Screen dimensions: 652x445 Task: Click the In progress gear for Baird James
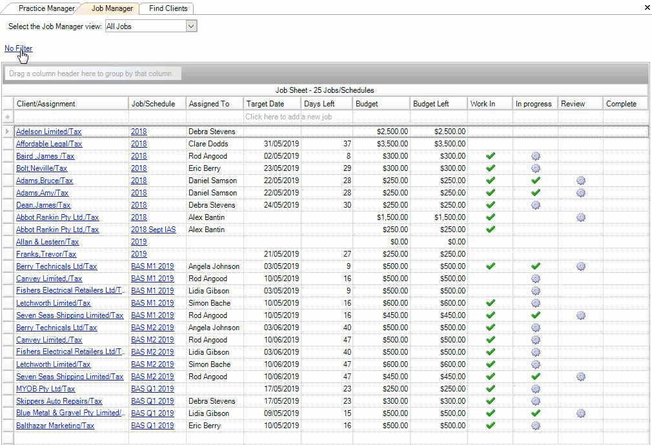(536, 156)
